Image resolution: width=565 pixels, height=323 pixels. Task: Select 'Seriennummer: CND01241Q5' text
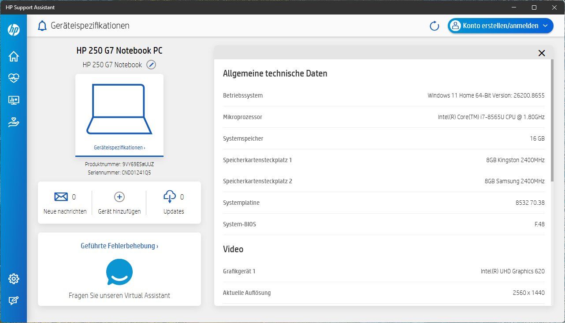(x=119, y=173)
